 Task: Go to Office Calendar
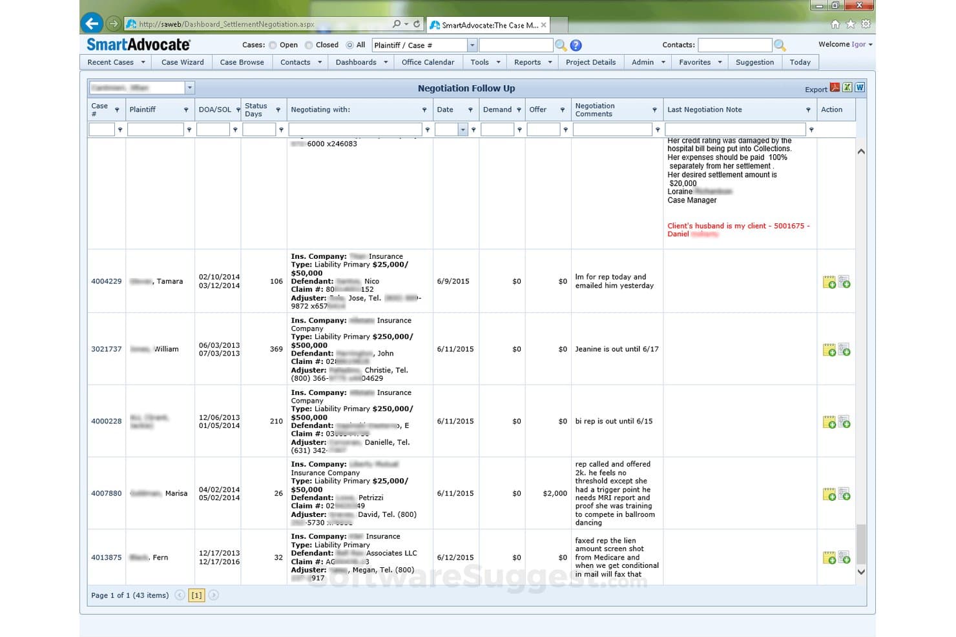(428, 62)
